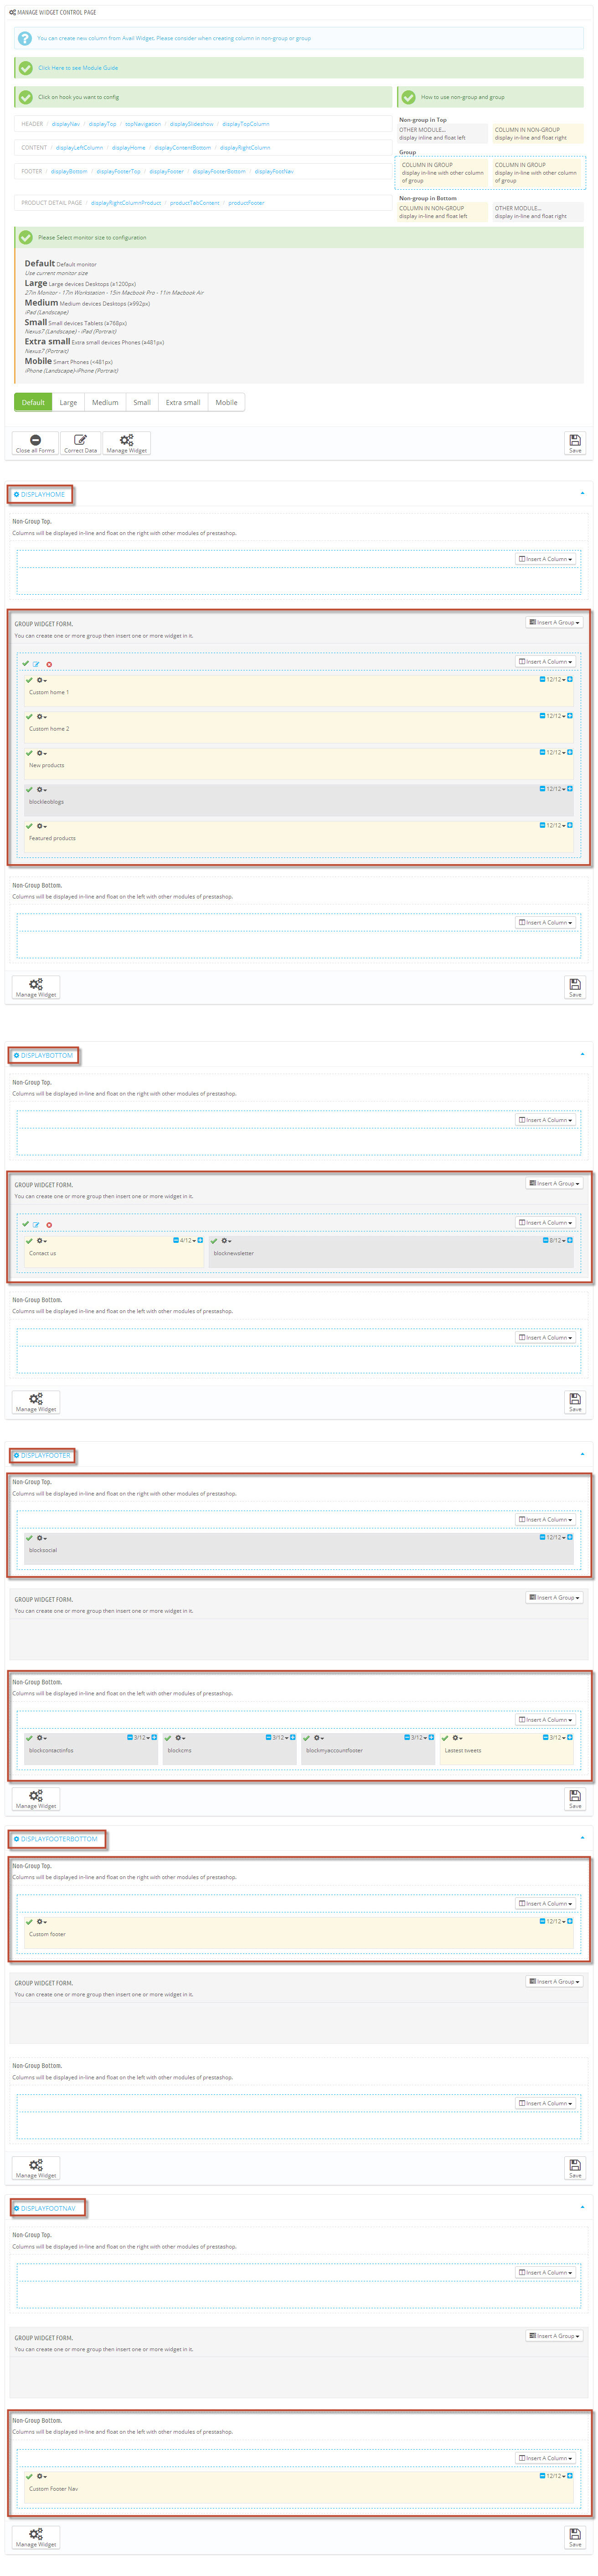Viewport: 598px width, 2576px height.
Task: Select the Medium monitor tab
Action: coord(105,402)
